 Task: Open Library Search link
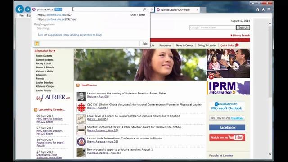point(240,36)
